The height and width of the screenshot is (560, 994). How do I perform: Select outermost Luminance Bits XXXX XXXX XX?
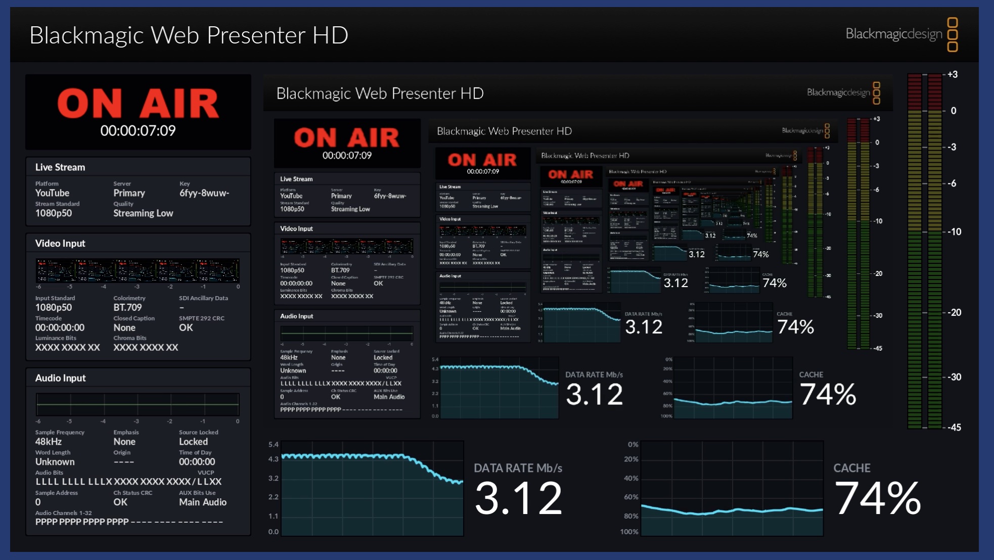pyautogui.click(x=68, y=348)
